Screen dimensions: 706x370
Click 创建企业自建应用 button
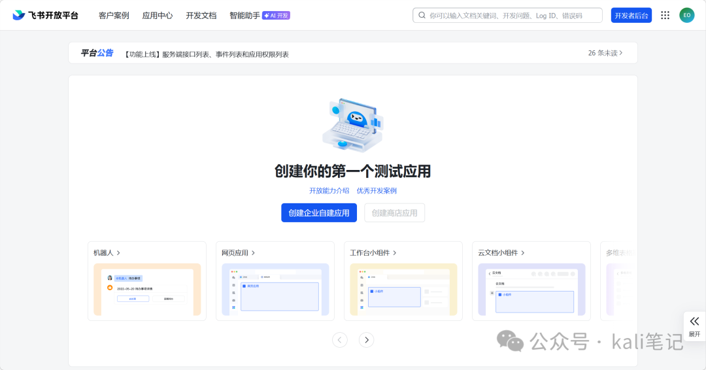tap(319, 213)
